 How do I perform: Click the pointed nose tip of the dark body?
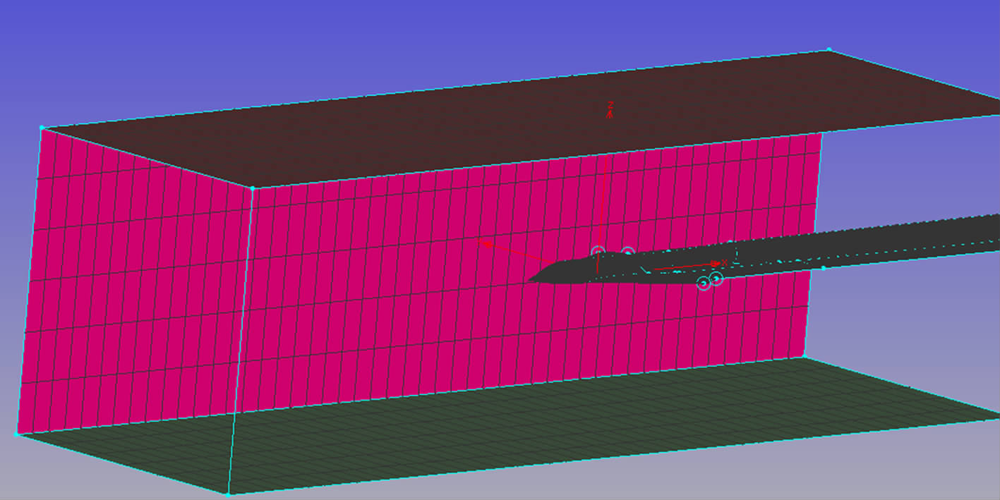tap(530, 281)
